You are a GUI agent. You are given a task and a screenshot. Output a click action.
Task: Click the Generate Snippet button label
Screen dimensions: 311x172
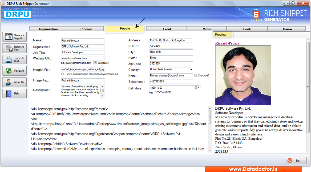[19, 37]
